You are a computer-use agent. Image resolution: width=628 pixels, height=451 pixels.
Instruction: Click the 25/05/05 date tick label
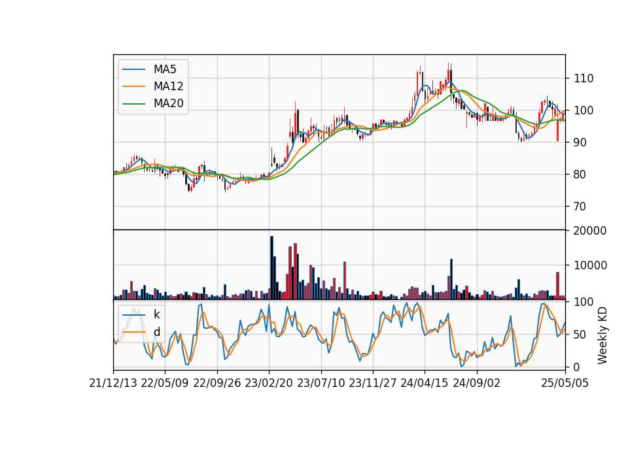565,383
